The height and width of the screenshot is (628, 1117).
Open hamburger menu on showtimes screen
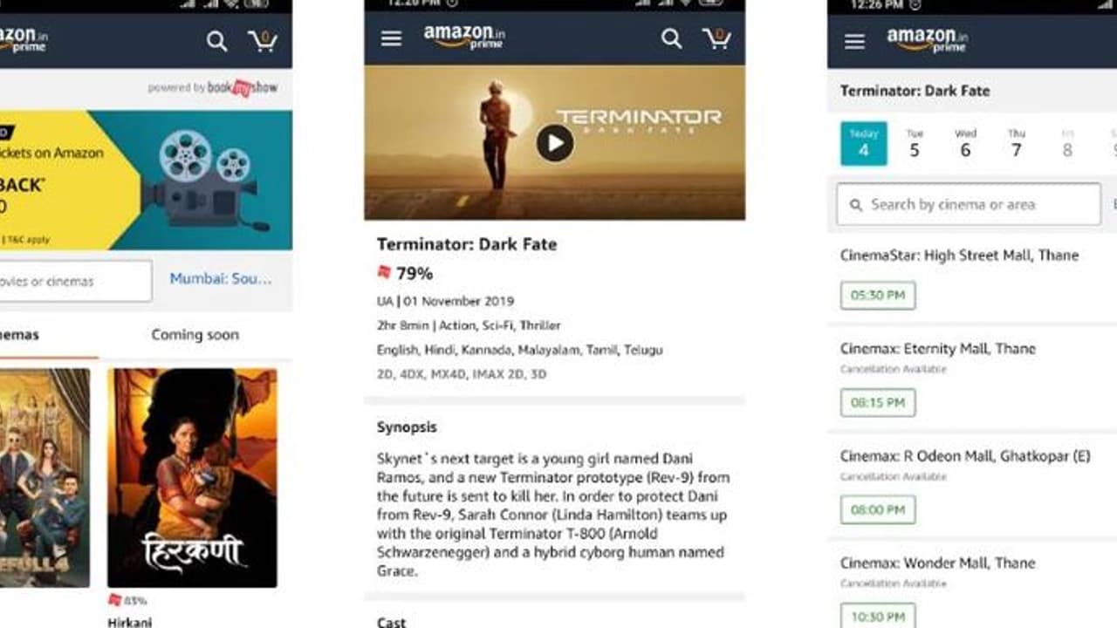click(854, 41)
